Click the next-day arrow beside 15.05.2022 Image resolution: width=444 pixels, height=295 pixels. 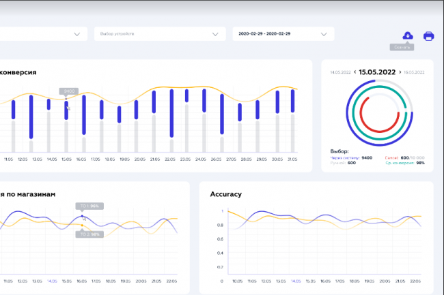(x=400, y=72)
